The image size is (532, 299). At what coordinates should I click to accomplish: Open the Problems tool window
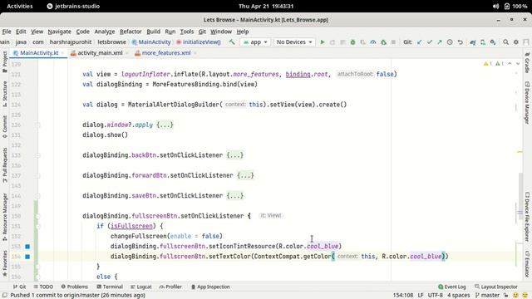[74, 287]
